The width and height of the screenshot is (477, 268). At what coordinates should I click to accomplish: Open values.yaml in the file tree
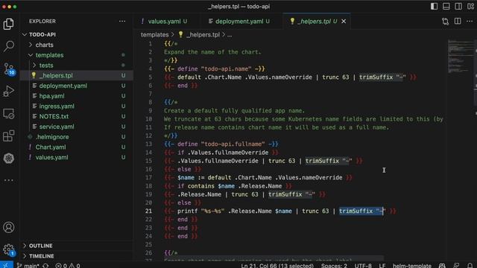(77, 157)
